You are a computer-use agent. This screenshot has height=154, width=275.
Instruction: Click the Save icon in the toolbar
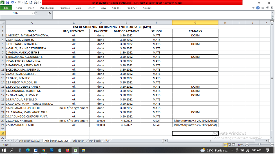click(8, 3)
